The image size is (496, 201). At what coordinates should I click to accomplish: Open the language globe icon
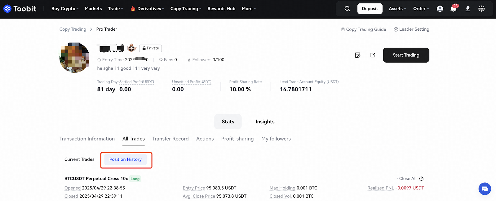coord(481,9)
